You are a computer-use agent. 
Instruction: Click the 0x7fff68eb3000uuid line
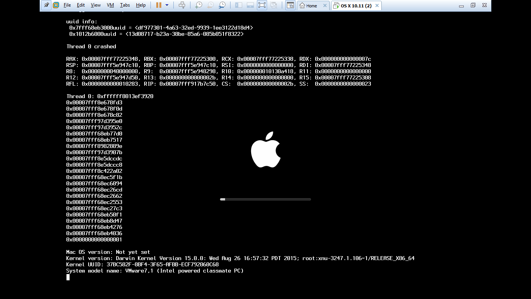(x=161, y=28)
